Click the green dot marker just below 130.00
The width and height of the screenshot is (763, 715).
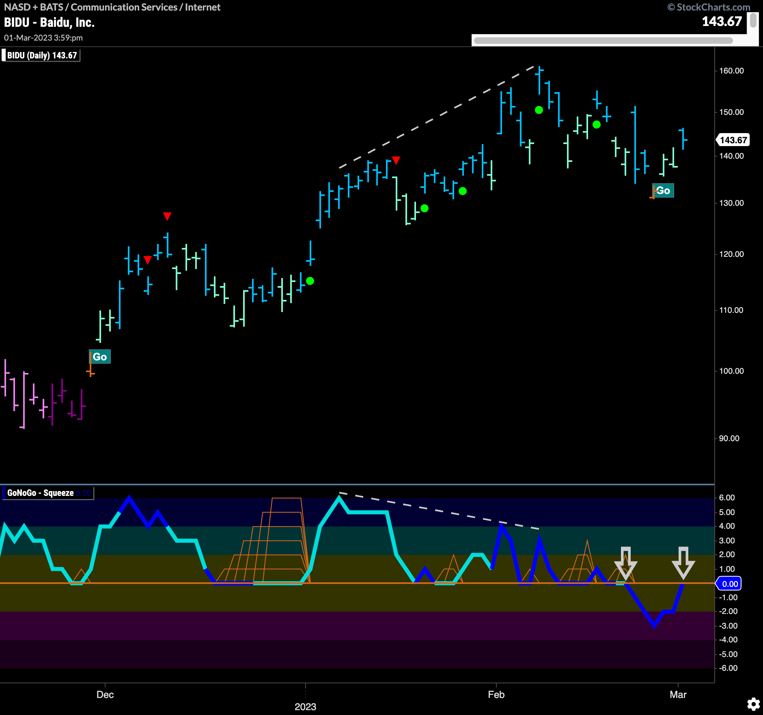tap(425, 208)
